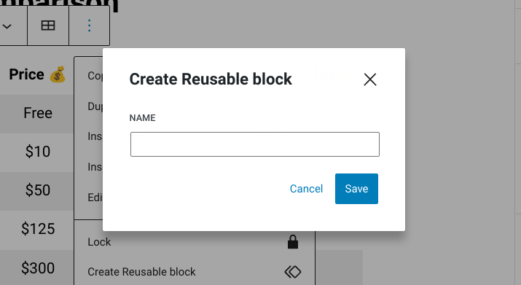The height and width of the screenshot is (285, 521).
Task: Expand the toolbar chevron dropdown
Action: (7, 26)
